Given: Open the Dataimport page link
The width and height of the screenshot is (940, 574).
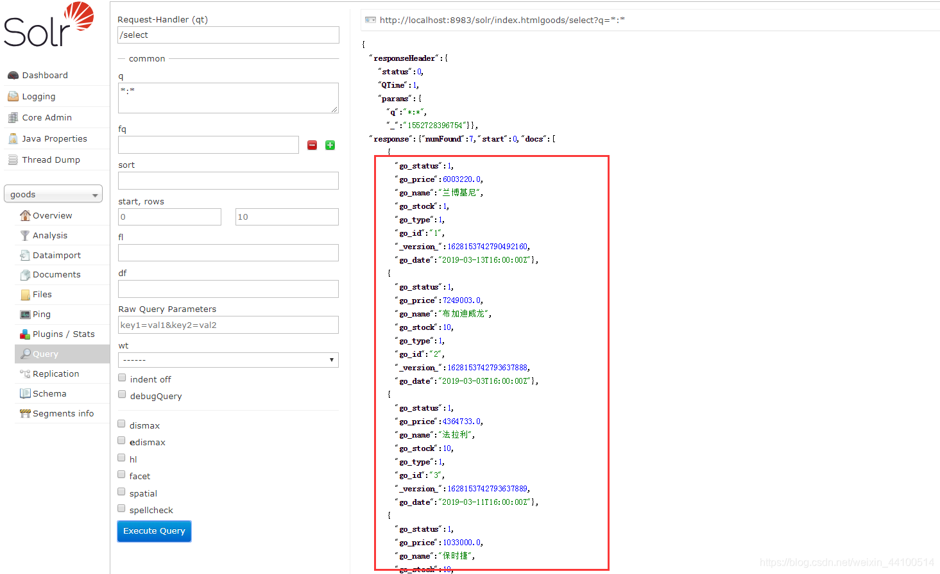Looking at the screenshot, I should coord(56,256).
